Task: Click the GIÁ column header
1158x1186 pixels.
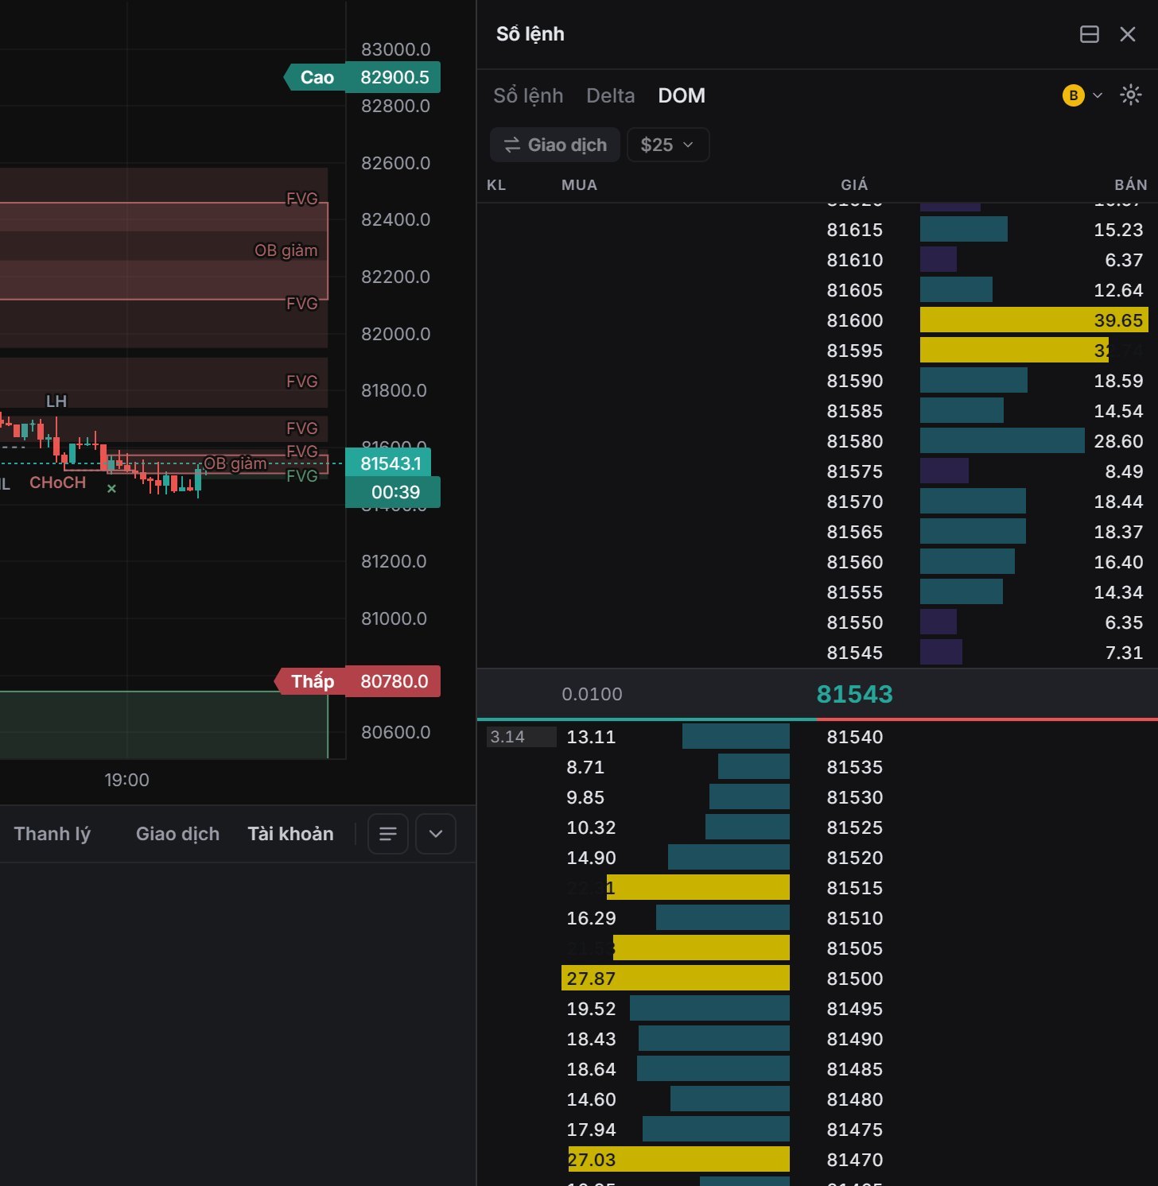Action: coord(854,185)
